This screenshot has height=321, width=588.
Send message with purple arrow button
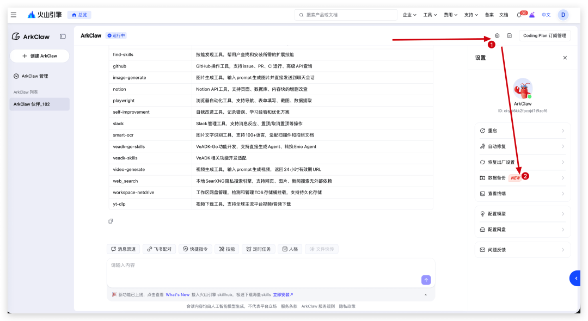pyautogui.click(x=426, y=280)
